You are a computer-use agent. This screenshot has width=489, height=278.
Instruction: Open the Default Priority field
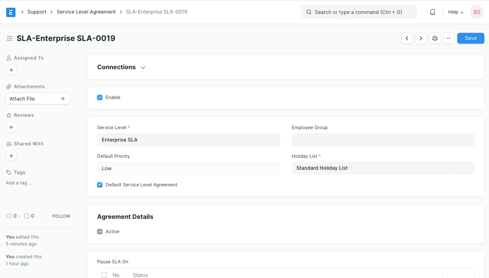(x=188, y=168)
